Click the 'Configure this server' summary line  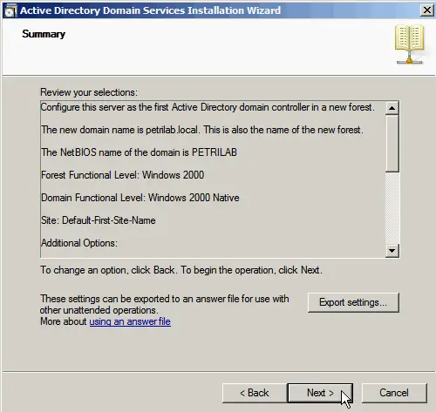pyautogui.click(x=208, y=107)
